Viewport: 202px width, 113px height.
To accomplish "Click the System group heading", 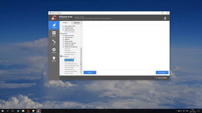I will click(65, 34).
